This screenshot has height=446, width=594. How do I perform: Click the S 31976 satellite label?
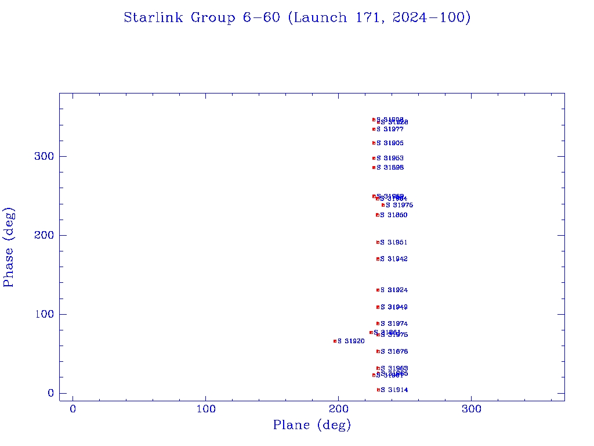click(x=399, y=205)
